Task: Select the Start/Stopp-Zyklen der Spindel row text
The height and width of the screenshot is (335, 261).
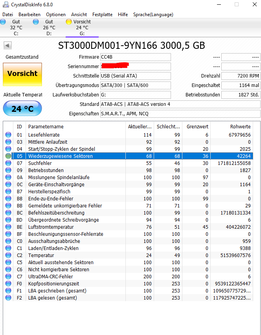Action: click(x=62, y=149)
